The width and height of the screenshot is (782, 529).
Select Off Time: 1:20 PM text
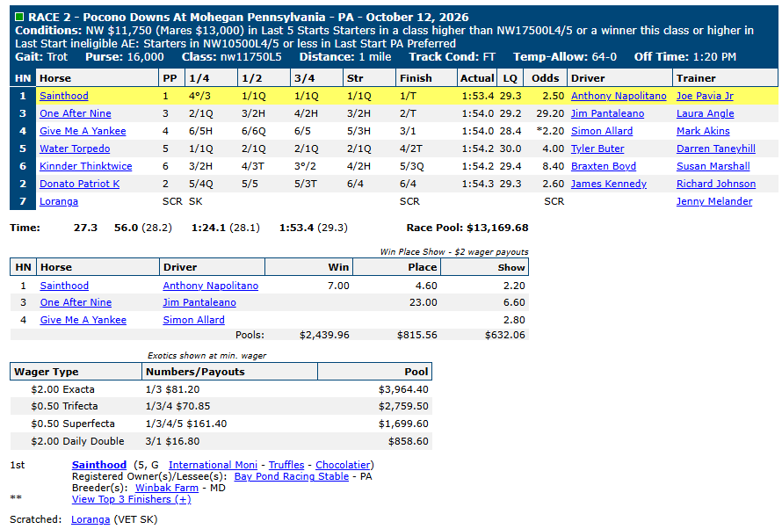(x=684, y=57)
